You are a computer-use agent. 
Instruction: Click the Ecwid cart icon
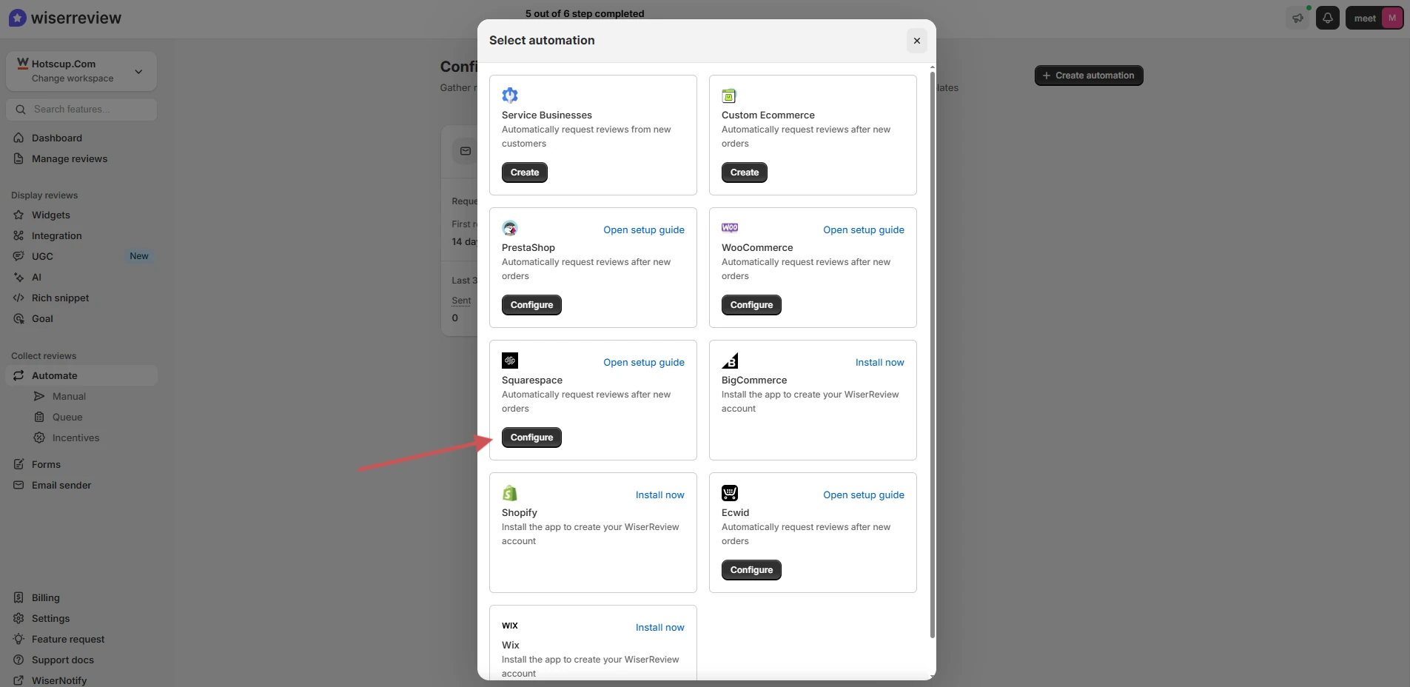click(730, 493)
